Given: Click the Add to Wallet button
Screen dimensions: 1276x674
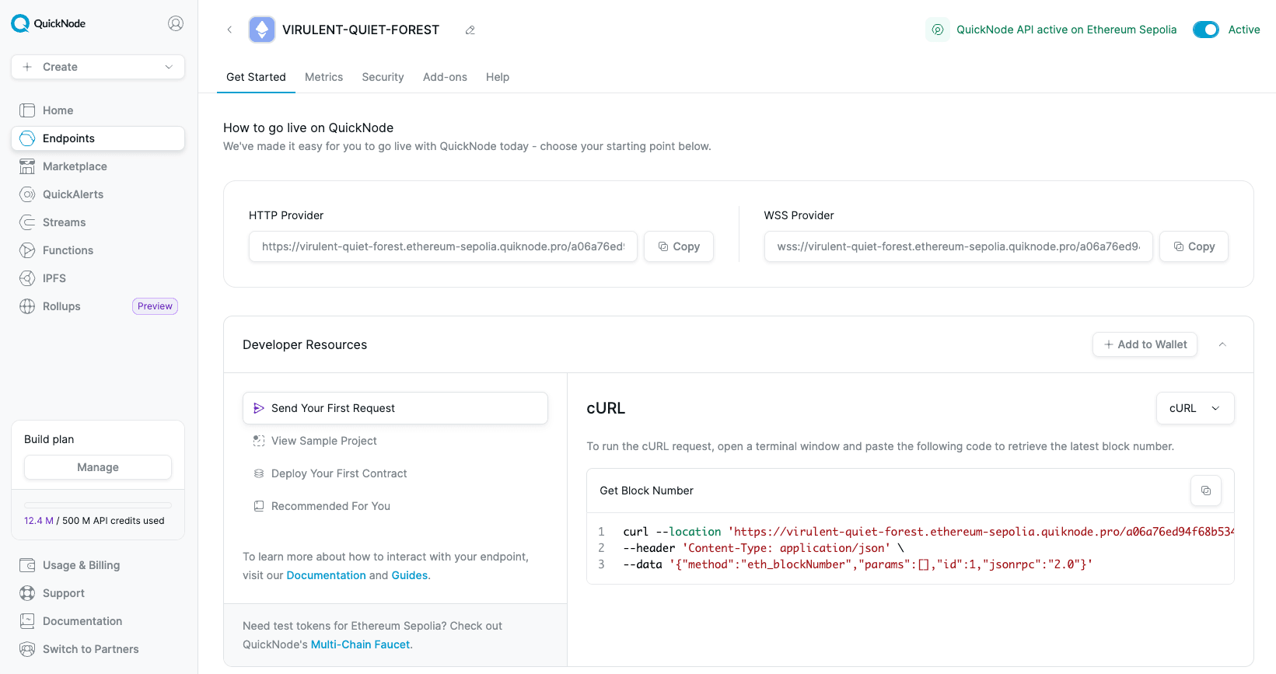Looking at the screenshot, I should pyautogui.click(x=1145, y=344).
